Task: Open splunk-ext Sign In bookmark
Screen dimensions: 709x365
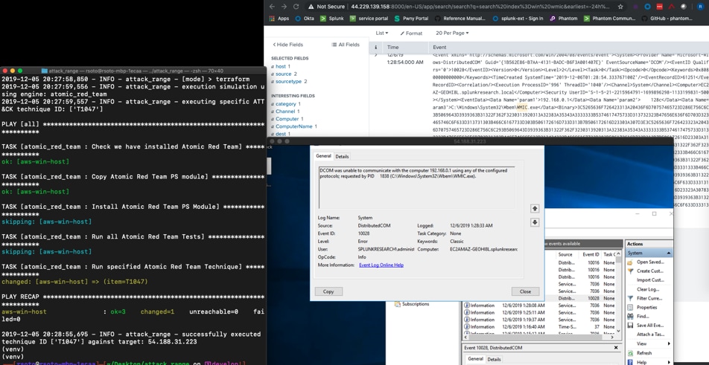Action: point(518,19)
